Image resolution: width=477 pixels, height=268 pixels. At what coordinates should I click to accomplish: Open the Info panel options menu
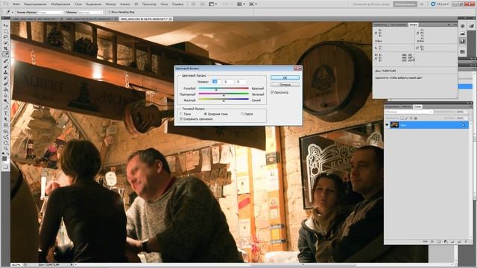click(455, 25)
